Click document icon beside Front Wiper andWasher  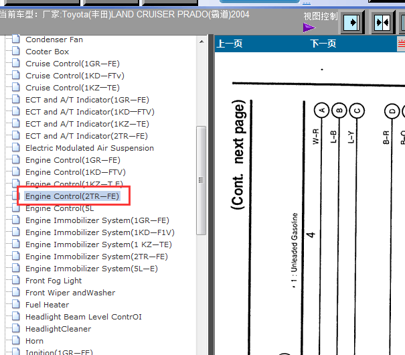16,292
